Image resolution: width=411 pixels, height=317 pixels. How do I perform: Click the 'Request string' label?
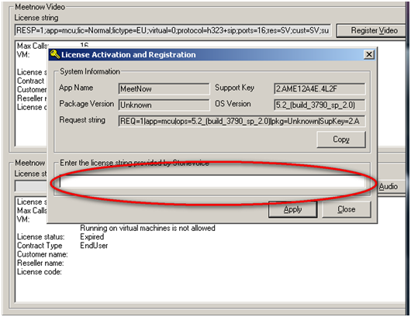[x=82, y=120]
